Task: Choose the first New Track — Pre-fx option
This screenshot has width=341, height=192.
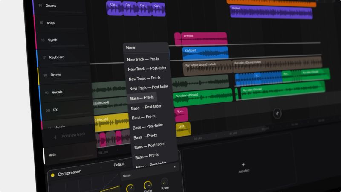Action: [143, 59]
